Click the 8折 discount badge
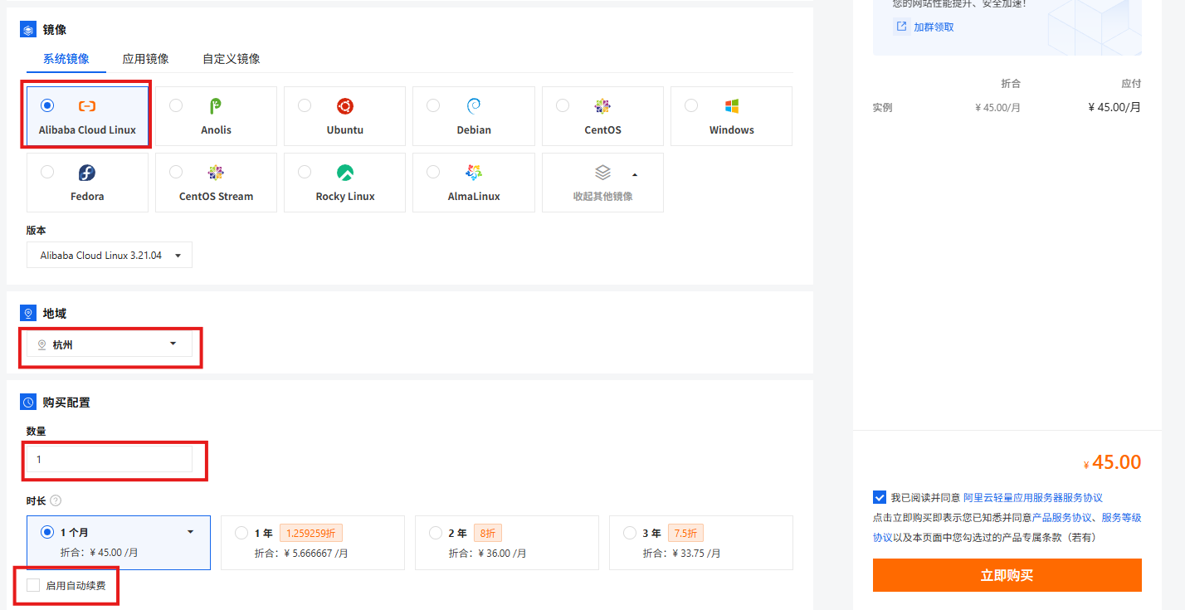This screenshot has width=1185, height=610. [487, 533]
